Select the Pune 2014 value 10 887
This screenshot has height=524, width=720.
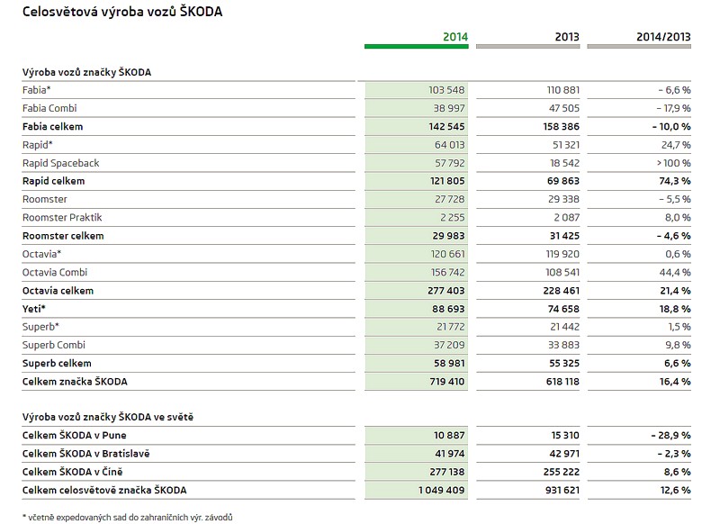tap(449, 436)
